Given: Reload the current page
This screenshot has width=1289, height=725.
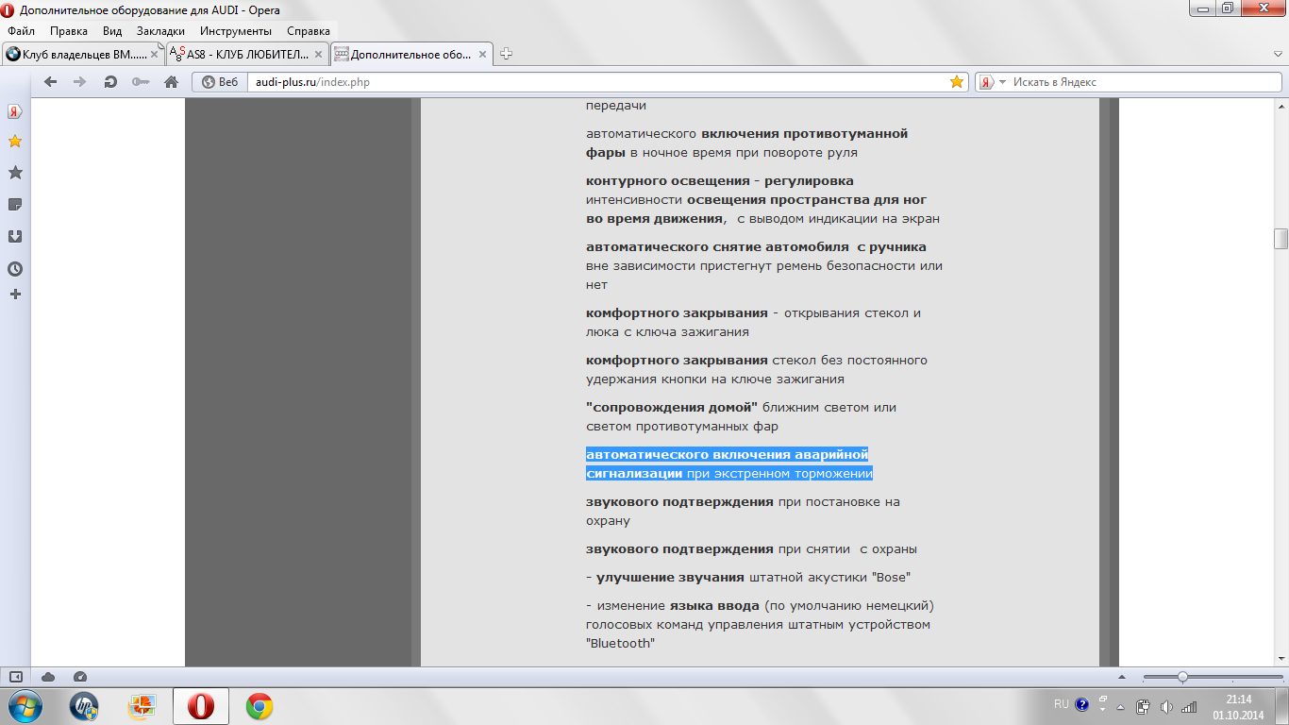Looking at the screenshot, I should click(110, 82).
